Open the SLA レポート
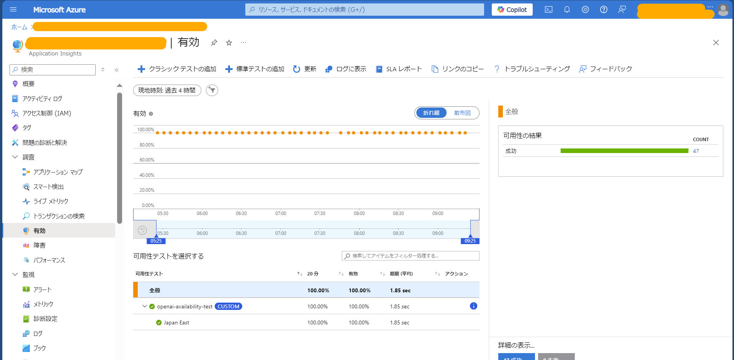734x360 pixels. click(399, 69)
